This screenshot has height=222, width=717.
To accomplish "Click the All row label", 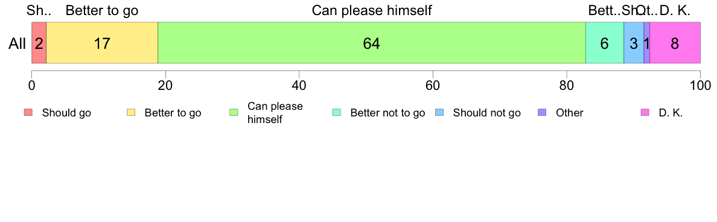I will [17, 43].
